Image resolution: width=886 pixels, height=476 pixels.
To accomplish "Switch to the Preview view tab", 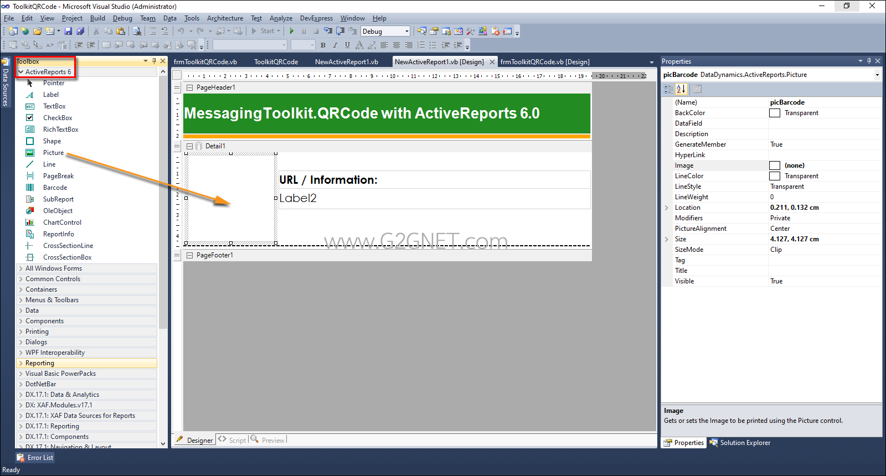I will pyautogui.click(x=268, y=440).
